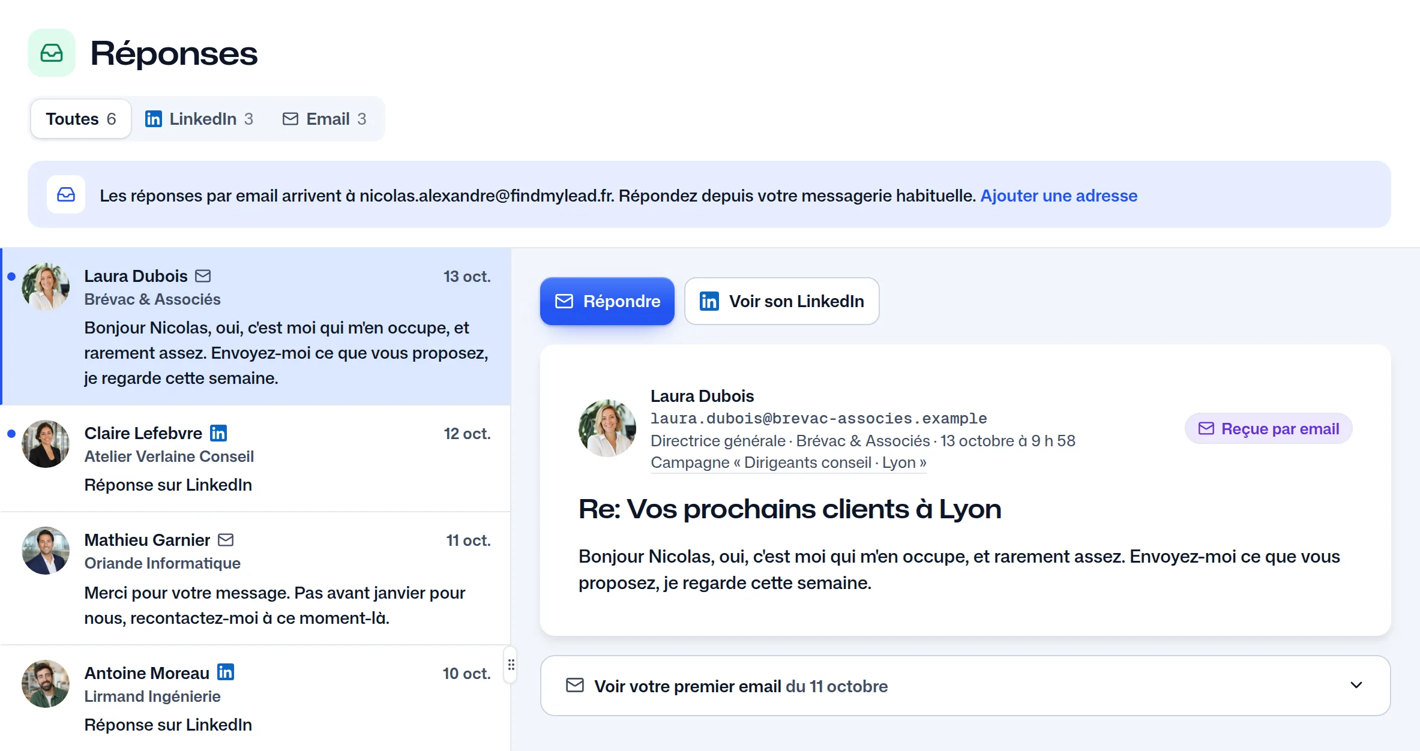Click the Répondre button
This screenshot has height=751, width=1420.
[x=607, y=301]
